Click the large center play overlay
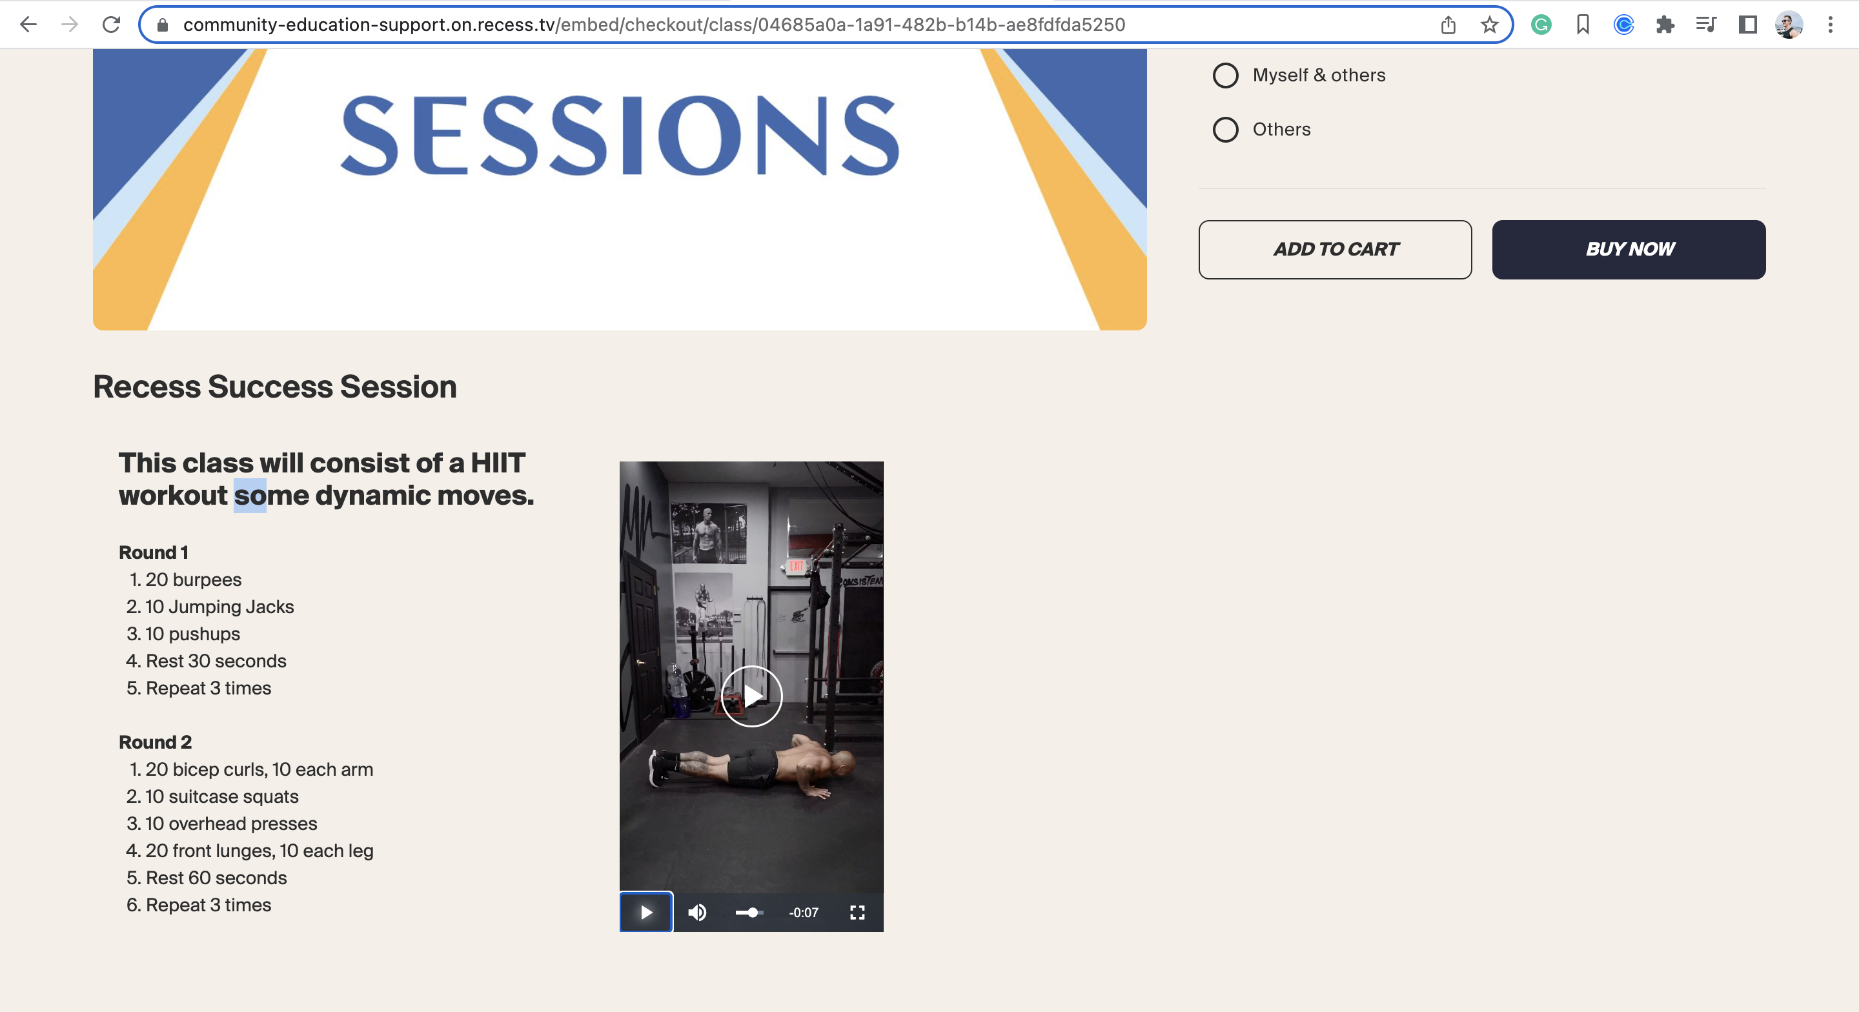This screenshot has height=1012, width=1859. tap(751, 696)
